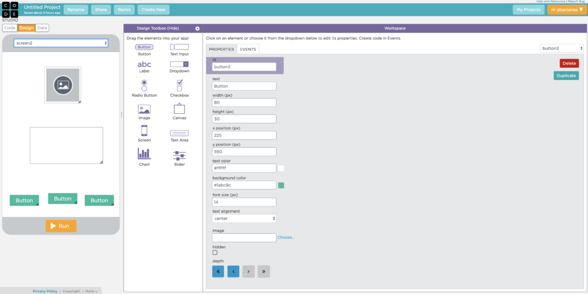Open the Hi gbarcenas account menu

566,10
